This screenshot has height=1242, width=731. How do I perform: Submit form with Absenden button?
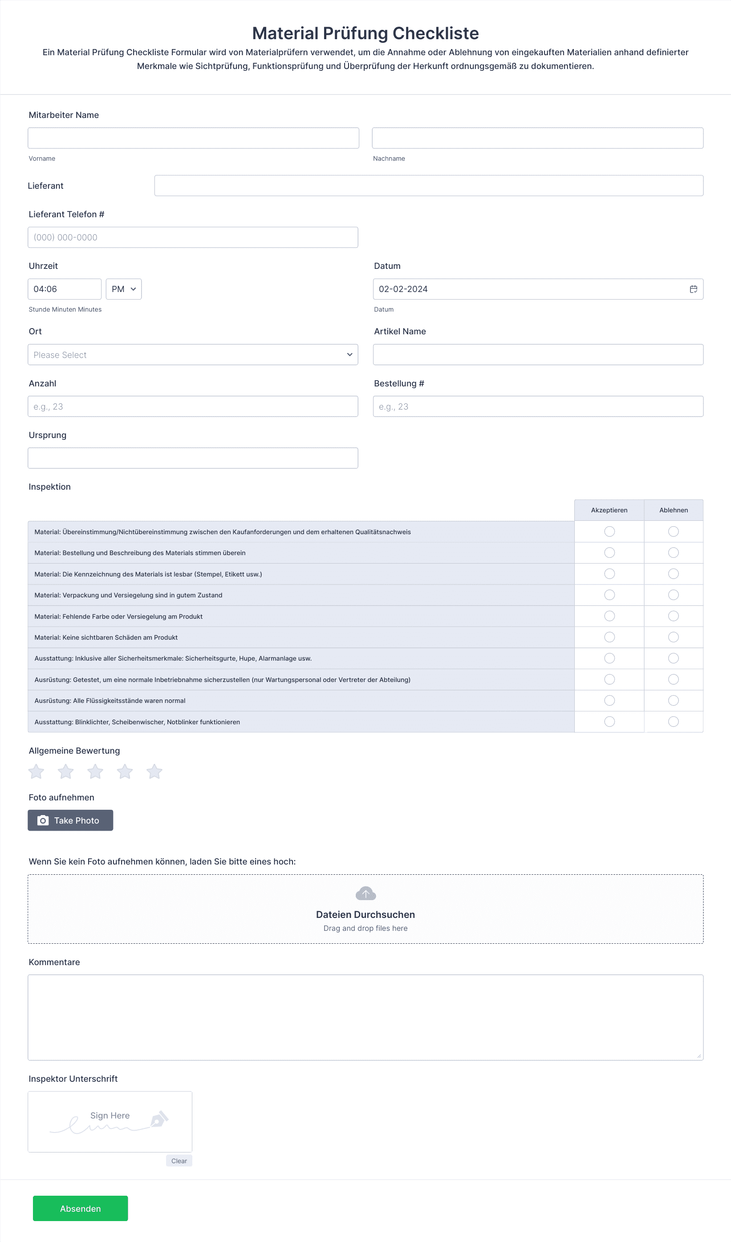click(x=80, y=1209)
